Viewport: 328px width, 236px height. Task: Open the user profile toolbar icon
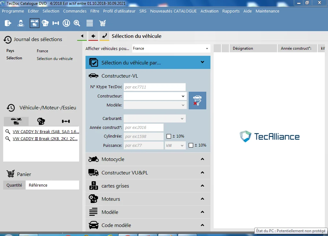tap(21, 23)
